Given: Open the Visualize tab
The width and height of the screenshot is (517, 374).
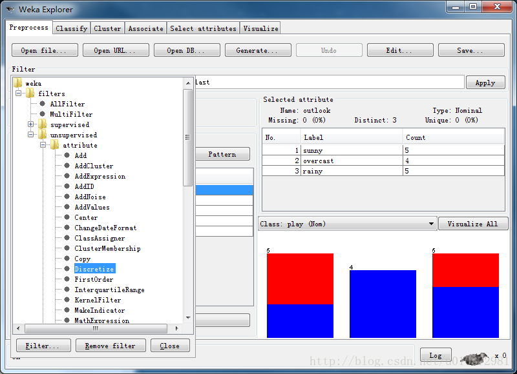Looking at the screenshot, I should click(x=260, y=28).
